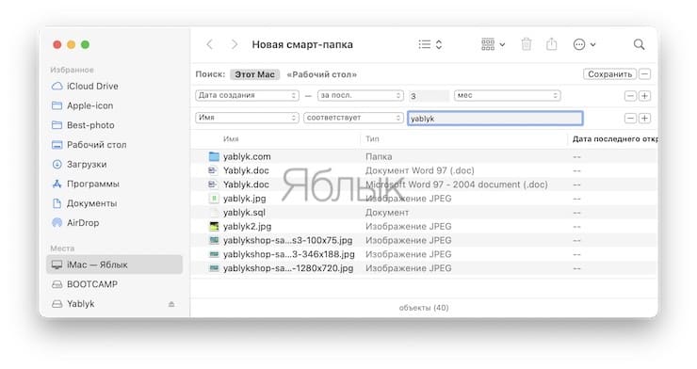The width and height of the screenshot is (697, 369).
Task: Click minus button beside Сохранить
Action: click(x=645, y=74)
